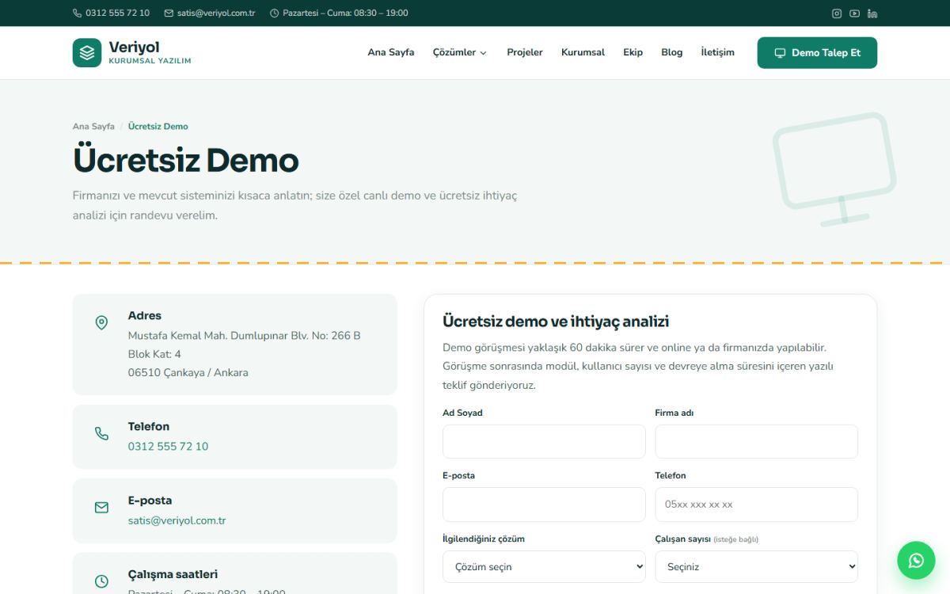Screen dimensions: 950x594
Task: Open the LinkedIn icon in top bar
Action: point(872,13)
